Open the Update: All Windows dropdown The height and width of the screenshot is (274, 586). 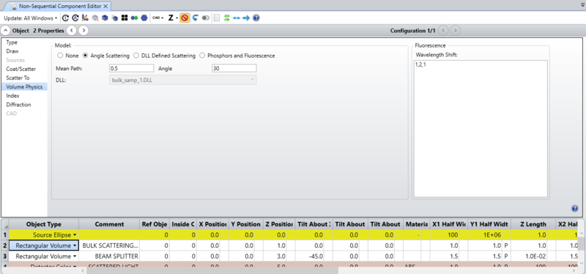(x=31, y=18)
